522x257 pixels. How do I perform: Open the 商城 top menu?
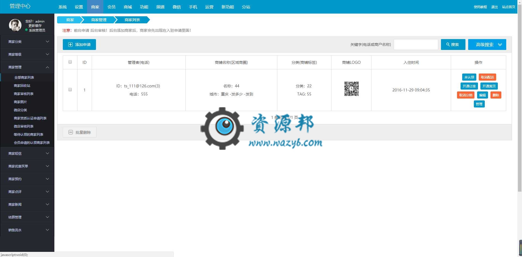coord(128,7)
